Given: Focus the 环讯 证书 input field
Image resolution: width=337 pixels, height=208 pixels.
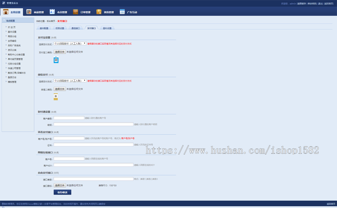Looking at the screenshot, I should [93, 145].
